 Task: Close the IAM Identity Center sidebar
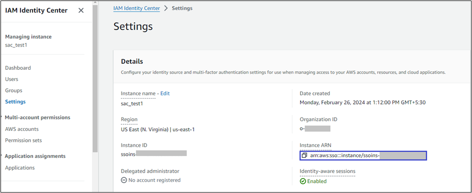[x=81, y=10]
